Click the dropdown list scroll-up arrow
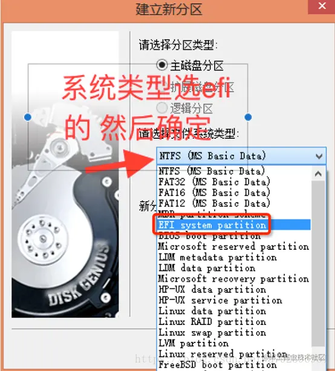The height and width of the screenshot is (371, 335). [x=318, y=174]
